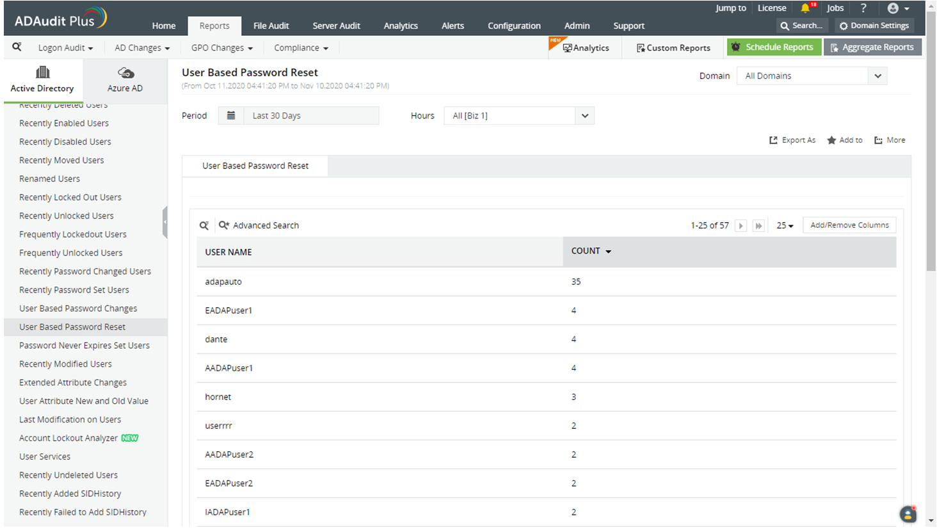The width and height of the screenshot is (937, 530).
Task: Open Recently Disabled Users report
Action: point(65,141)
